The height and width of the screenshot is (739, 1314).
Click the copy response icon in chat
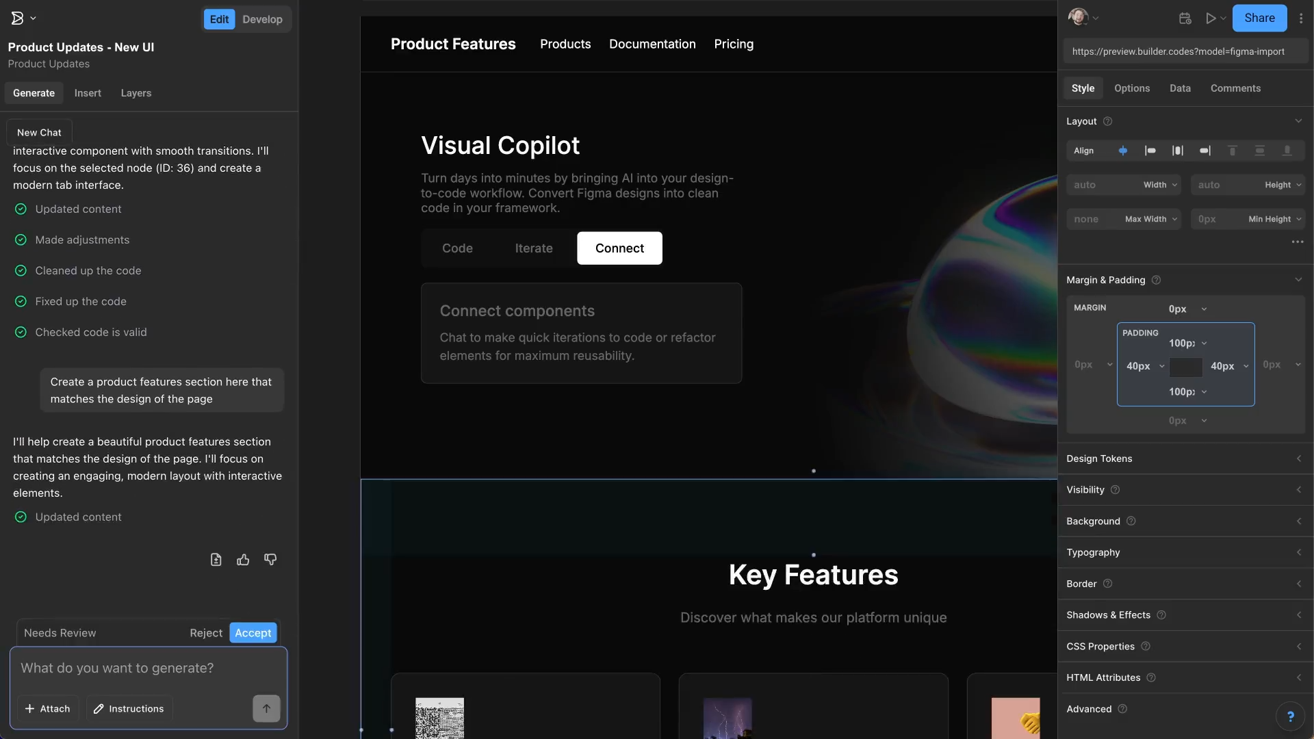[x=216, y=559]
